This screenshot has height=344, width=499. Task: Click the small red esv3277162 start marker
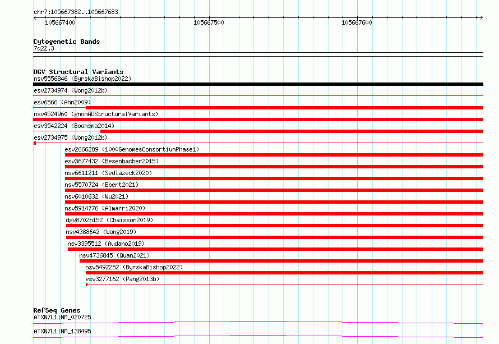coord(86,285)
